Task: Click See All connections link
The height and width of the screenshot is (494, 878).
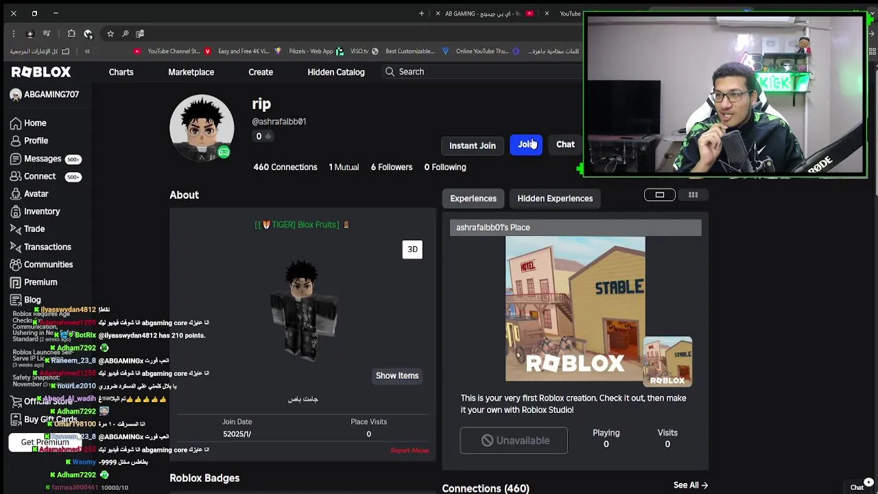Action: [690, 486]
